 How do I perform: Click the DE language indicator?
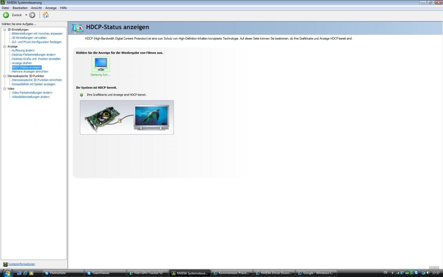[385, 273]
